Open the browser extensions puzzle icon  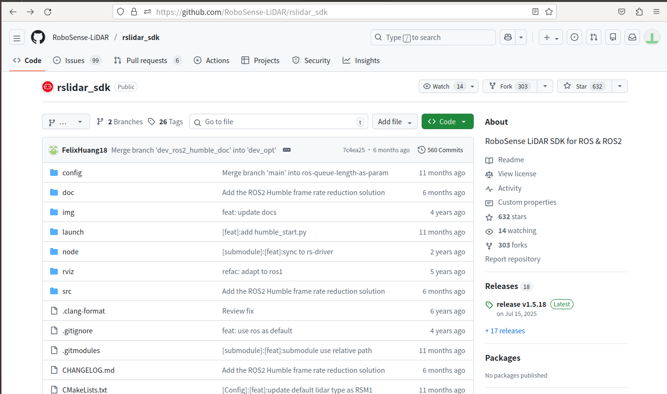point(639,12)
